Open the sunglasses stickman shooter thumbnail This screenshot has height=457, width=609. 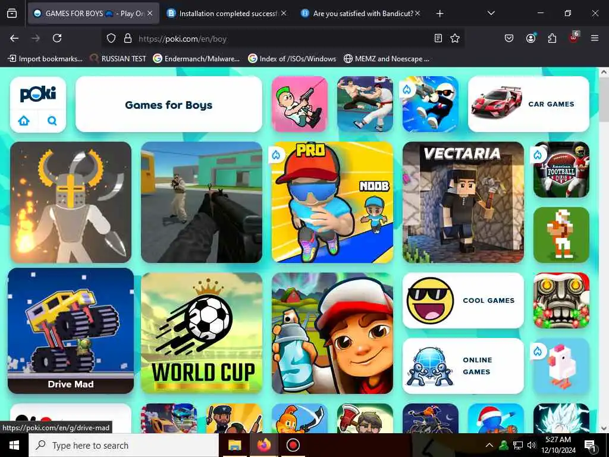(431, 104)
